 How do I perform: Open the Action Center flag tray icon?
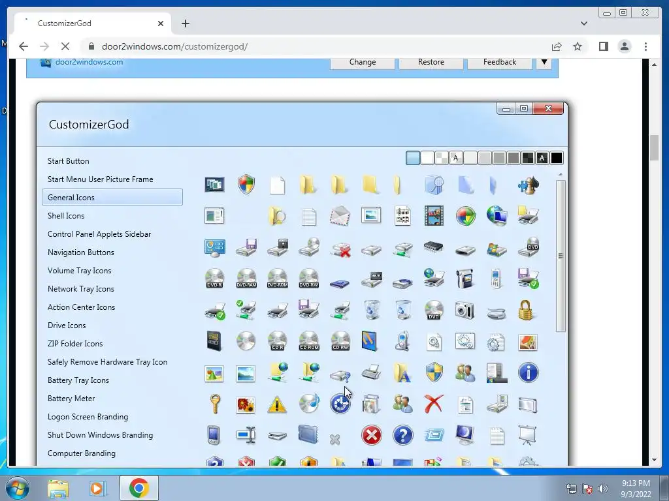tap(587, 489)
